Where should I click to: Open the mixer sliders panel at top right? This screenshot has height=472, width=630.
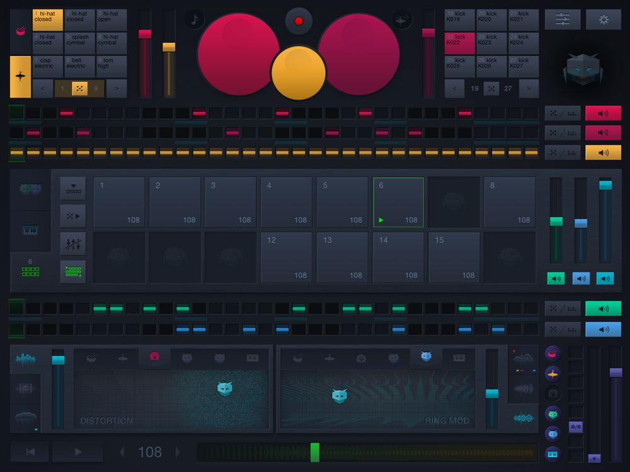pyautogui.click(x=563, y=20)
